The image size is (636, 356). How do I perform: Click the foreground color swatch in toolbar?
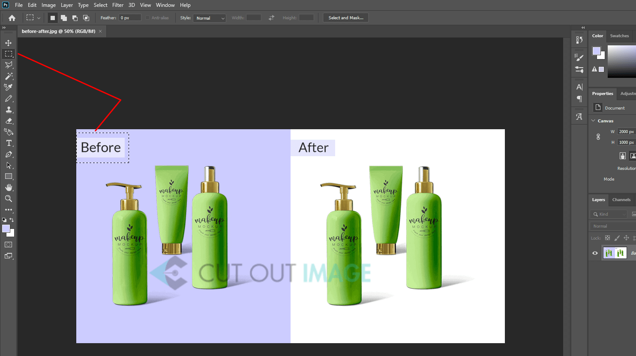6,228
